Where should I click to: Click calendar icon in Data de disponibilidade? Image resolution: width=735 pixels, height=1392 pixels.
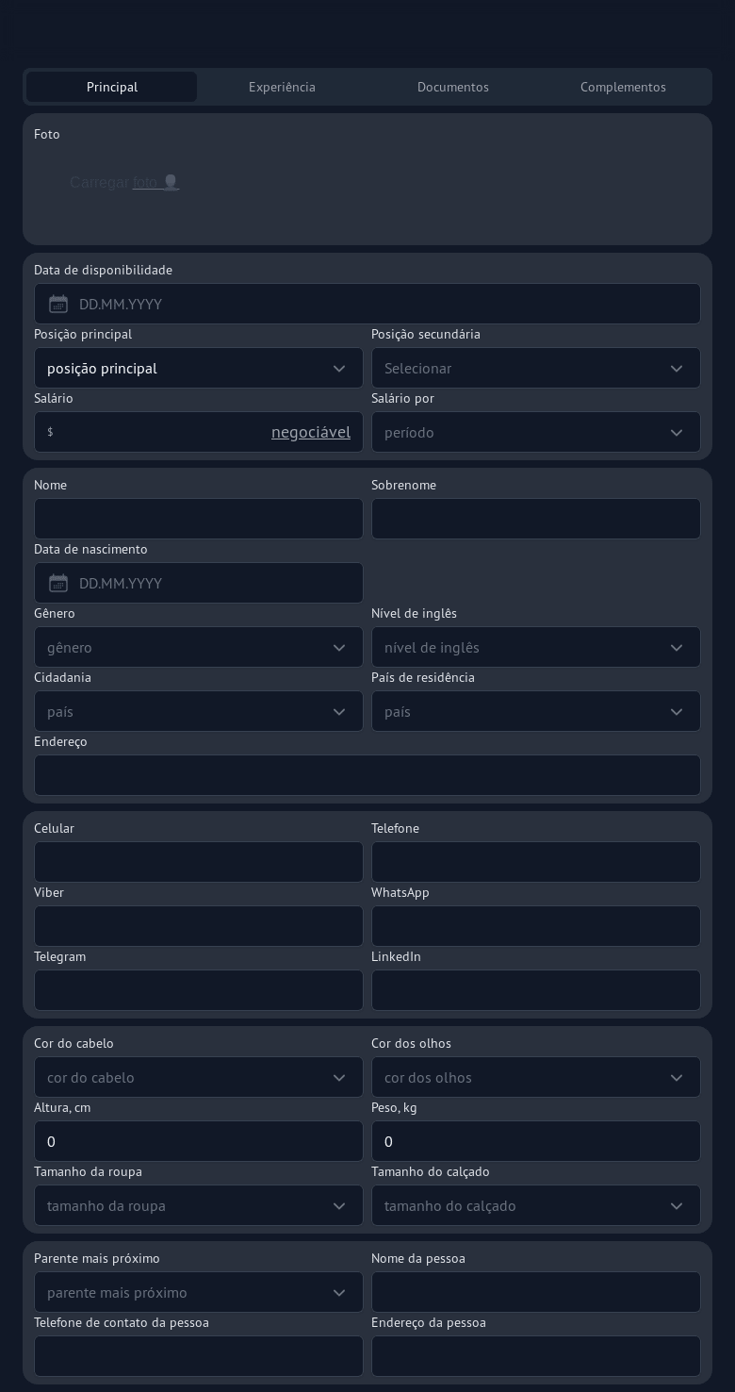click(x=58, y=304)
